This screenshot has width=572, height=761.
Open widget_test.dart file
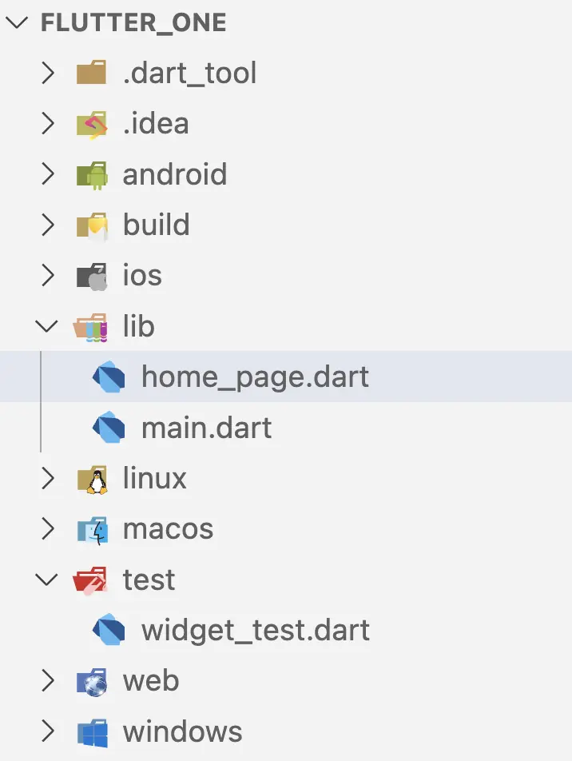click(255, 631)
